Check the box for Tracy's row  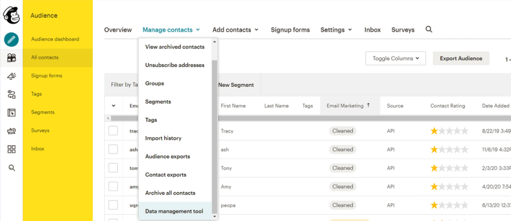coord(113,131)
